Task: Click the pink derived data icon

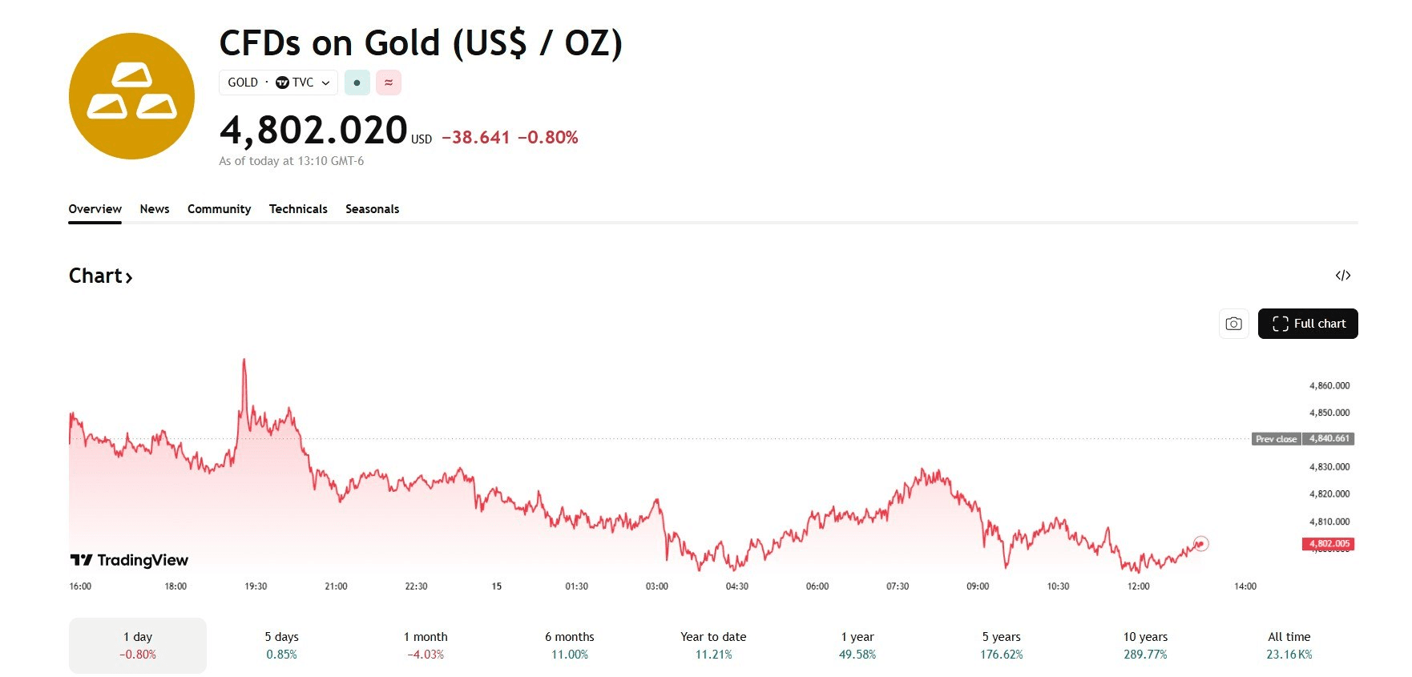Action: click(x=389, y=83)
